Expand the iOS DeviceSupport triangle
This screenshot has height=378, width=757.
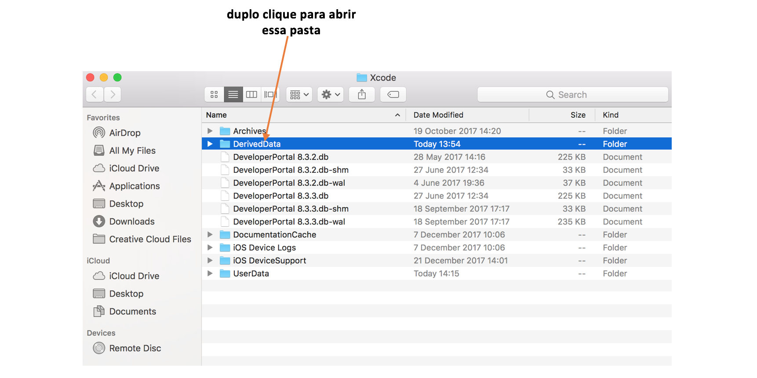[x=210, y=261]
